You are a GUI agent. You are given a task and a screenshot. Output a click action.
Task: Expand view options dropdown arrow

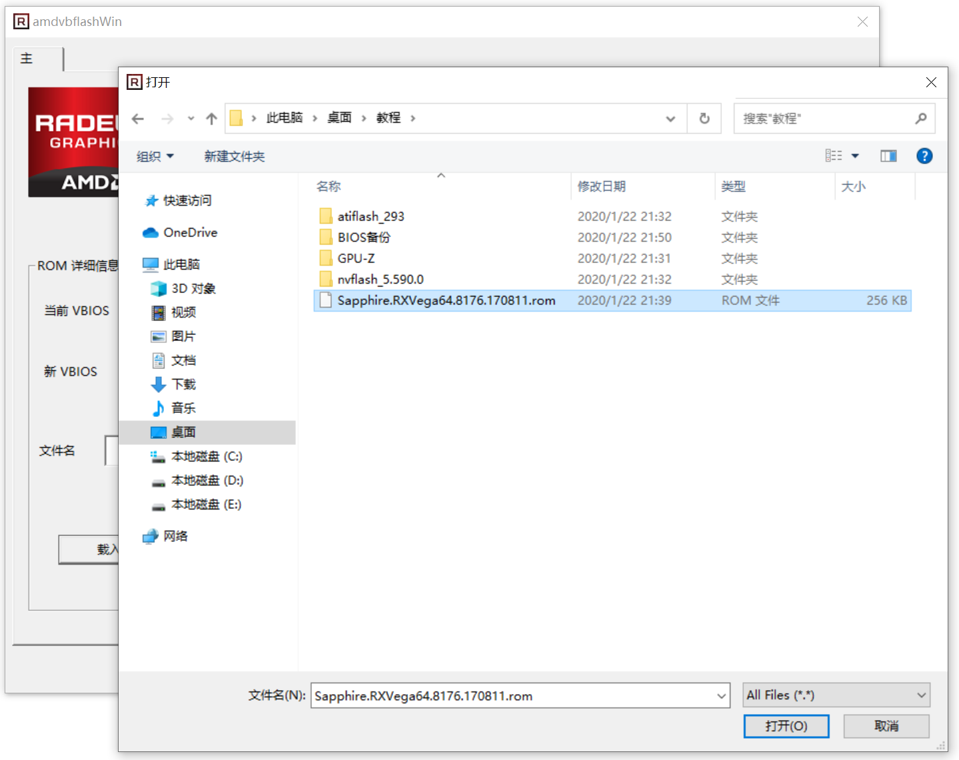point(856,156)
